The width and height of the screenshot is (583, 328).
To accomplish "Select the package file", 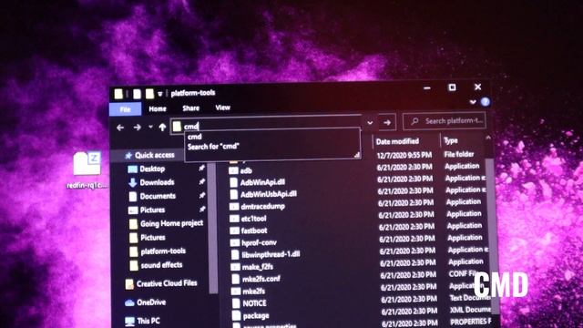I will click(x=256, y=316).
